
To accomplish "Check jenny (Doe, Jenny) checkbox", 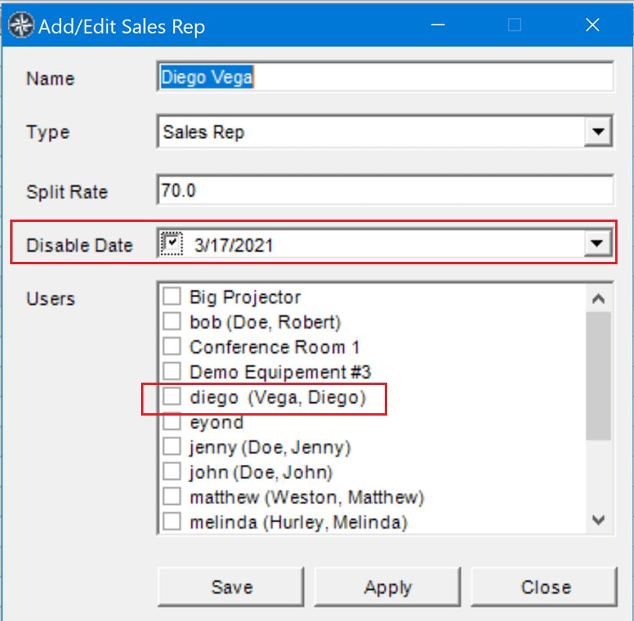I will point(172,446).
